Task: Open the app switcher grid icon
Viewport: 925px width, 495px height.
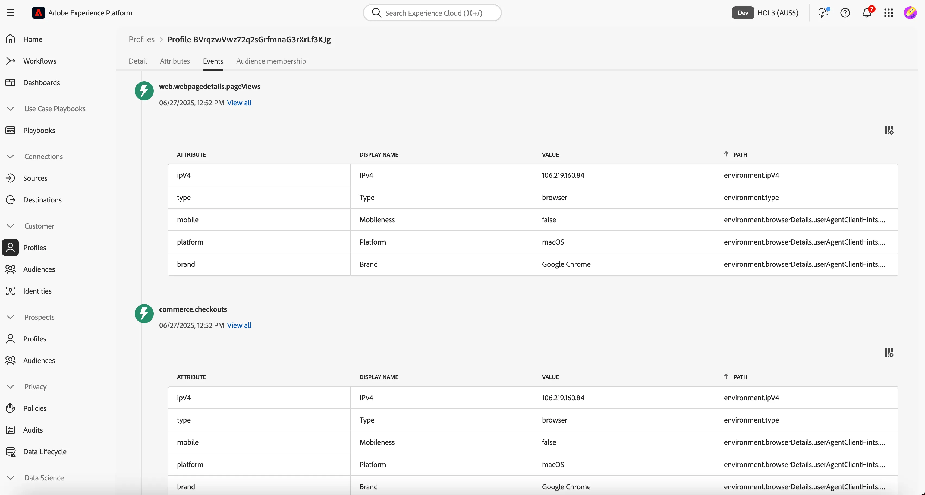Action: (x=888, y=13)
